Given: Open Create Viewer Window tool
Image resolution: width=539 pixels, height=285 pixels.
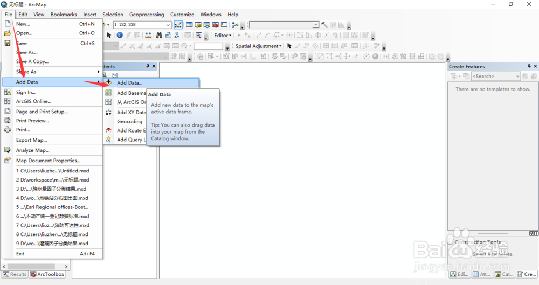Looking at the screenshot, I should coord(199,35).
